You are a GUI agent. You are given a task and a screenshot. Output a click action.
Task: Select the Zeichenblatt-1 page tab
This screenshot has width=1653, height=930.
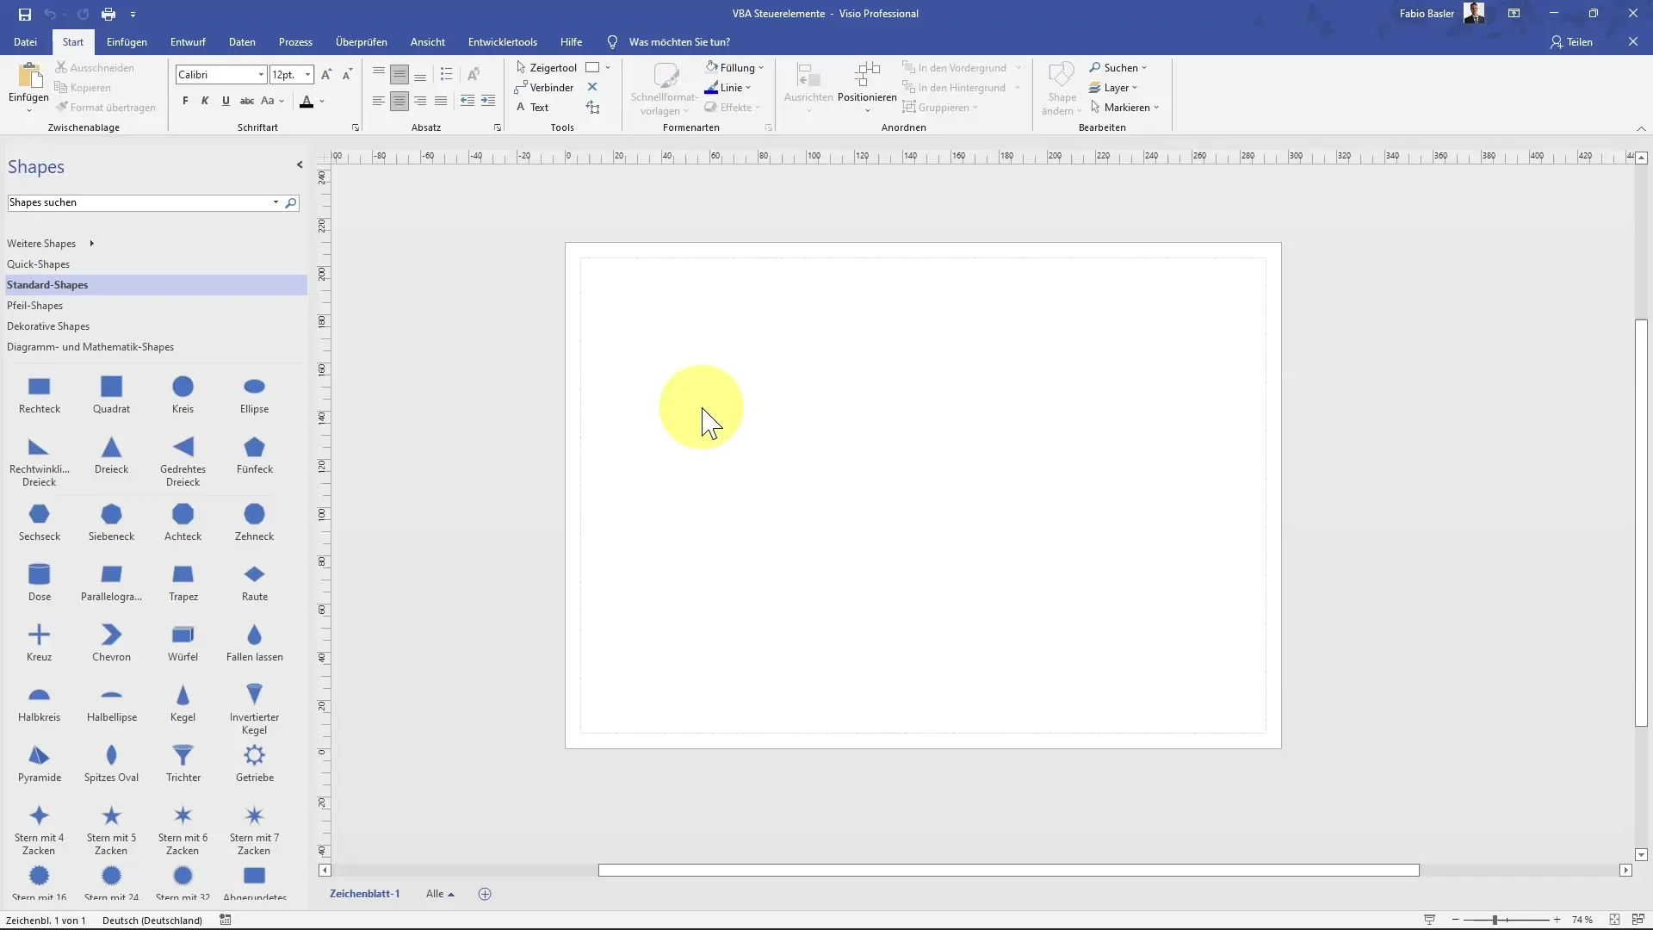click(364, 894)
